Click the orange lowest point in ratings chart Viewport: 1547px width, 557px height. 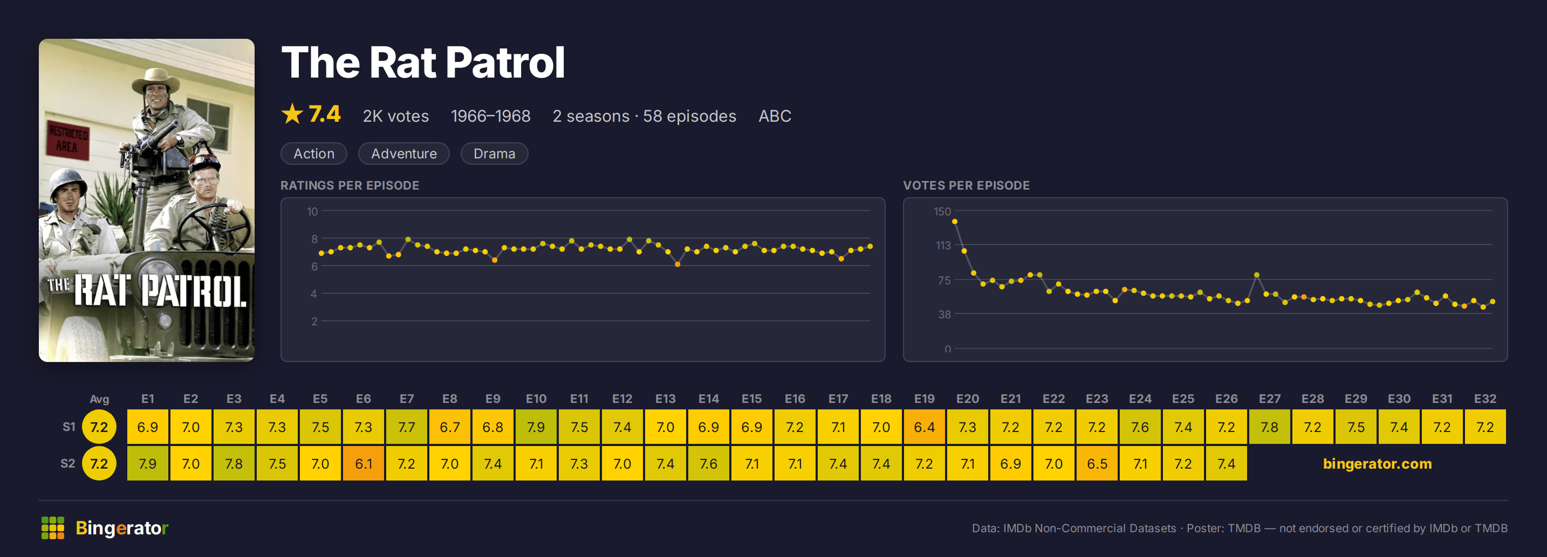tap(677, 264)
